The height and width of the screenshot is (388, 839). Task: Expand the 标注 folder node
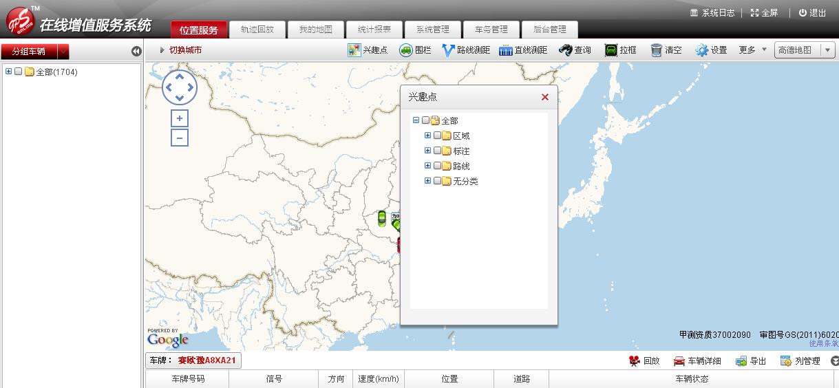pyautogui.click(x=427, y=151)
